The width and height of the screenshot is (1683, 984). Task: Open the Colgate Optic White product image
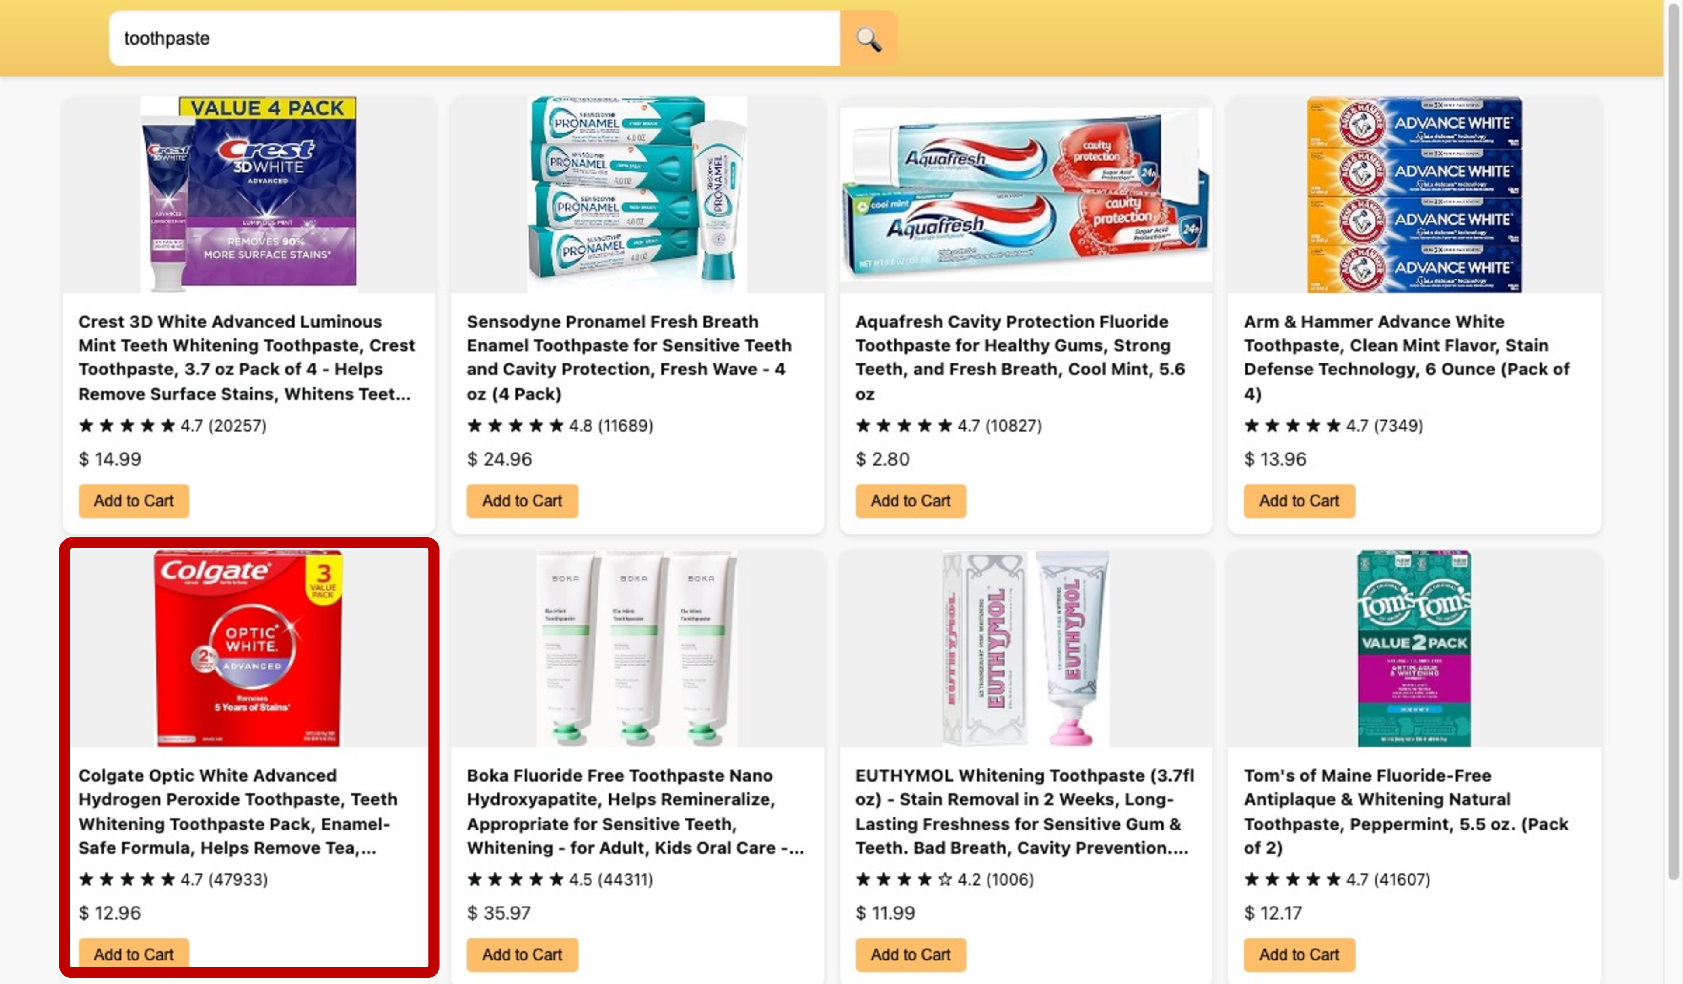tap(249, 648)
